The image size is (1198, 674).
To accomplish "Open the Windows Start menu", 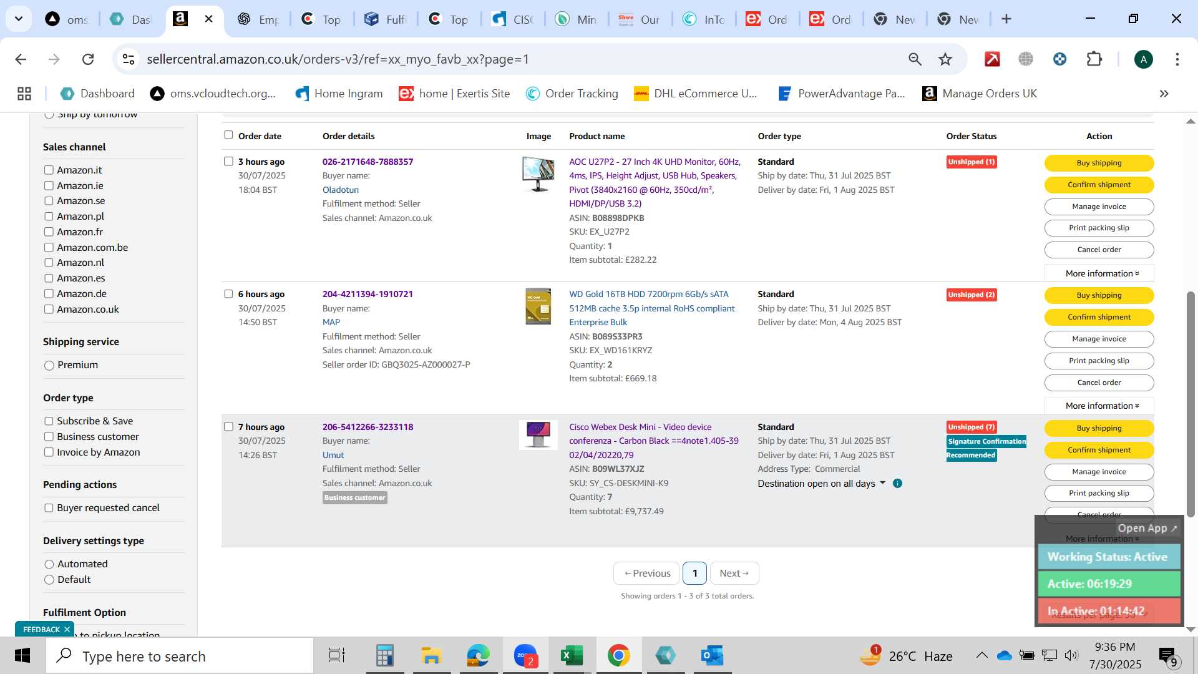I will pyautogui.click(x=22, y=656).
